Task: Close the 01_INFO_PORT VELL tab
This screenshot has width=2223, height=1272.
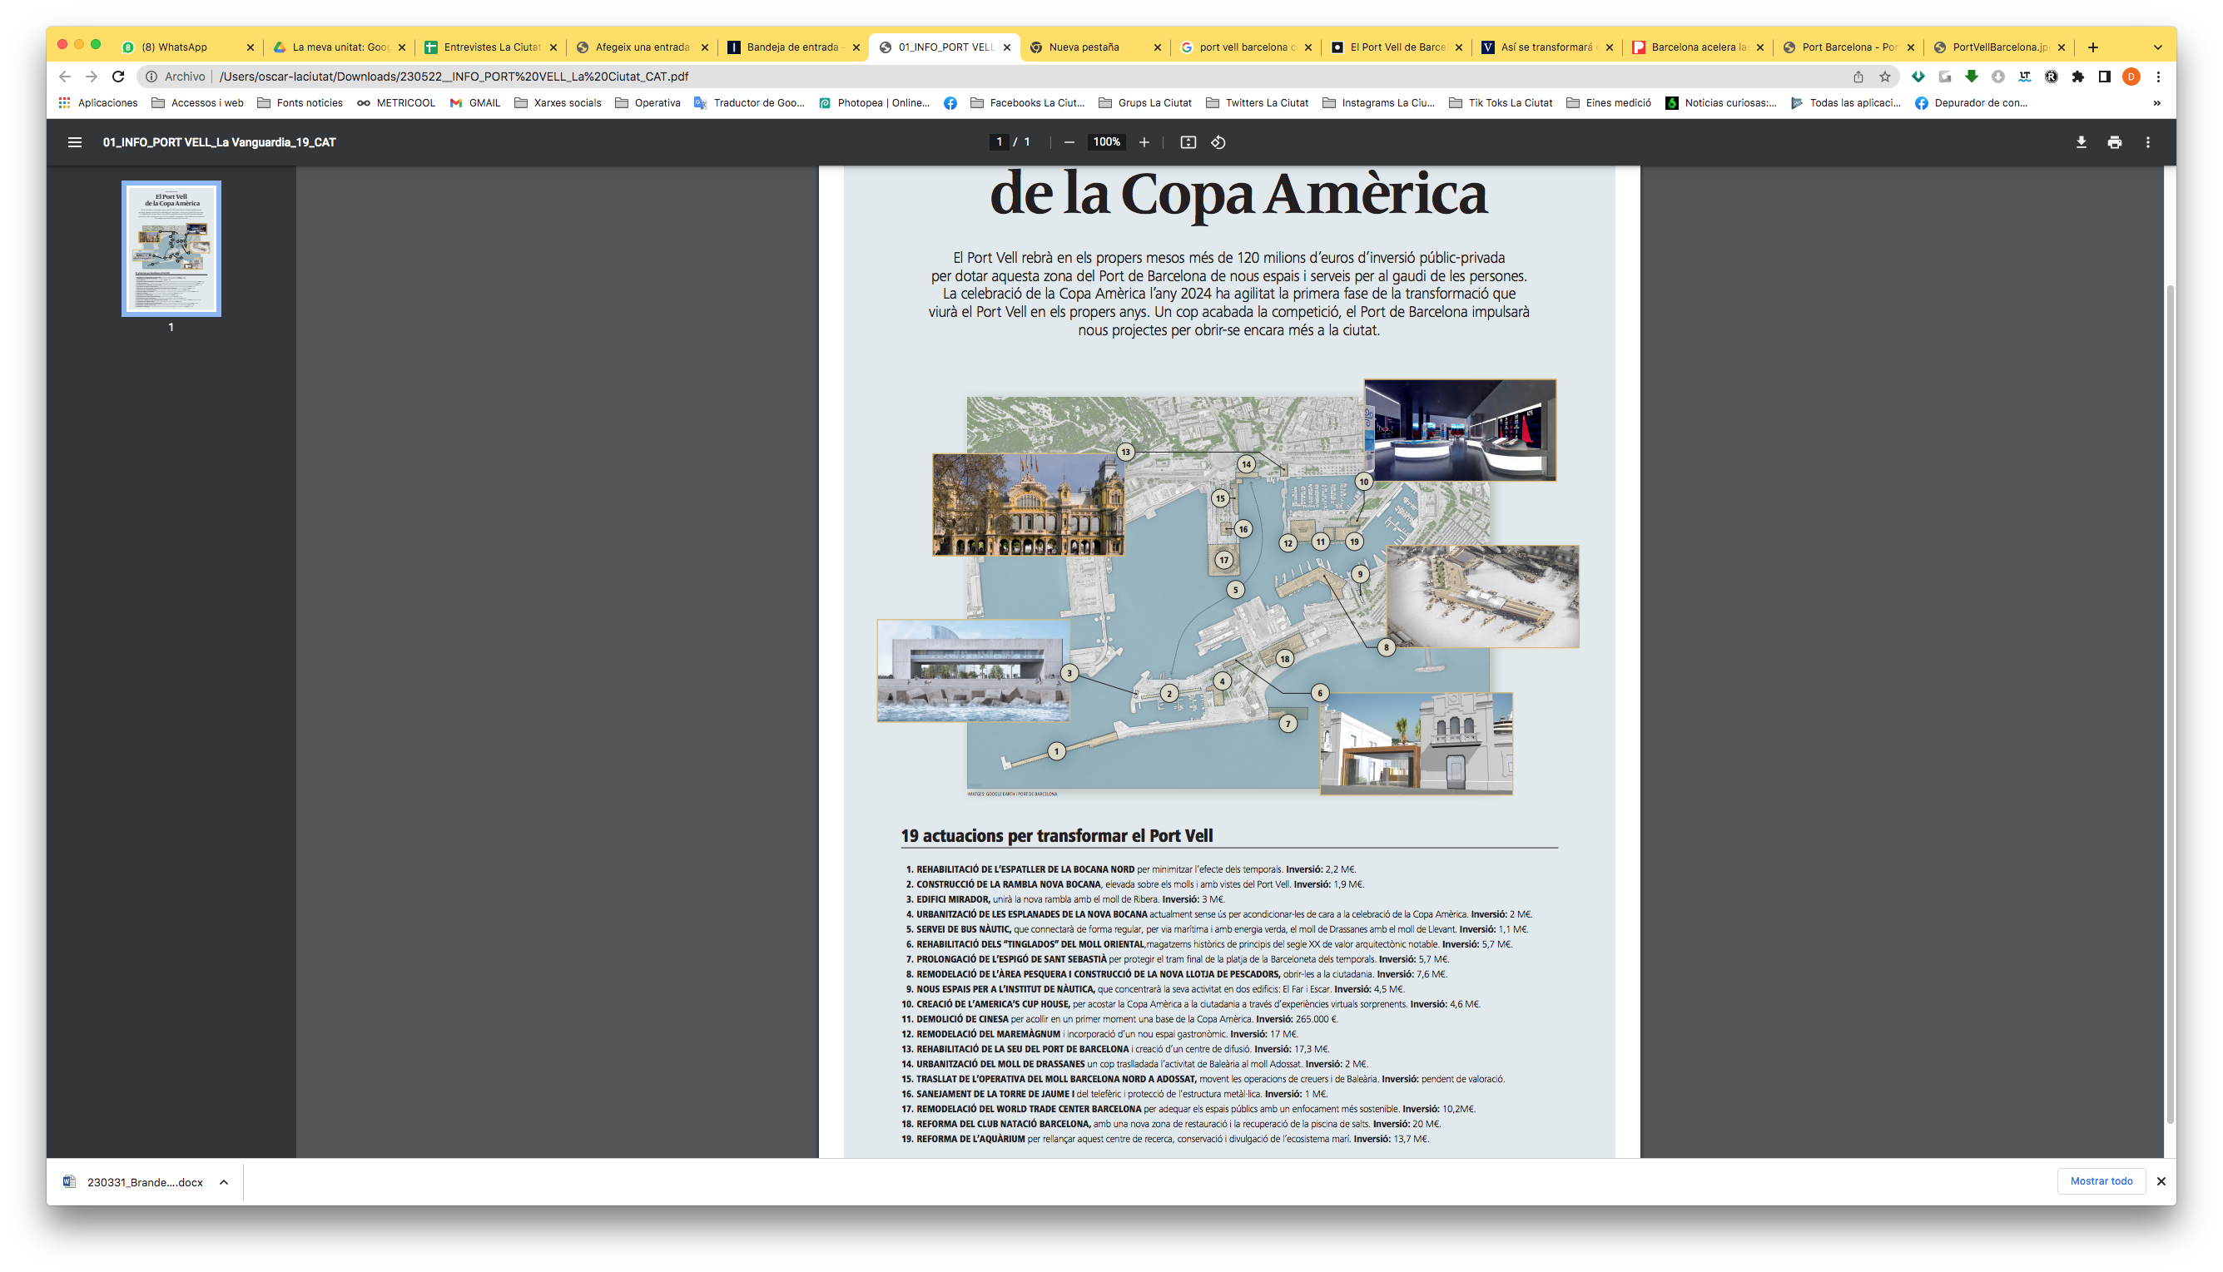Action: 1007,47
